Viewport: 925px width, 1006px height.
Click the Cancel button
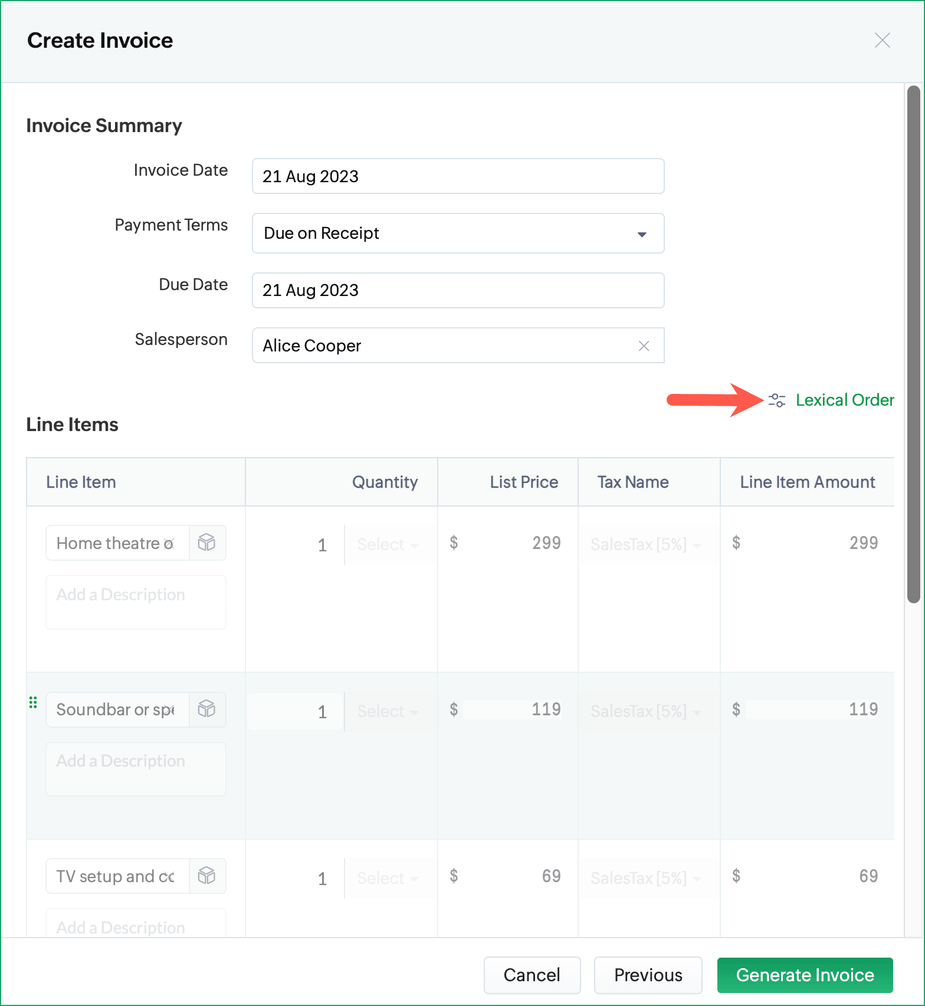[x=532, y=975]
